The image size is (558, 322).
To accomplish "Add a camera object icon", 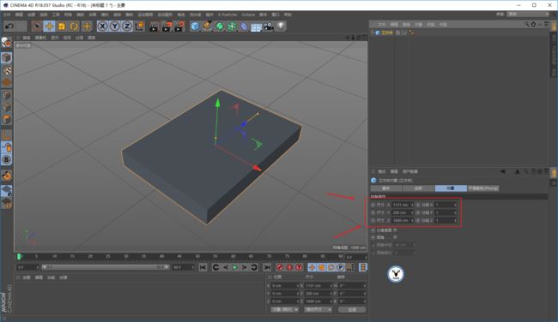I will click(269, 27).
